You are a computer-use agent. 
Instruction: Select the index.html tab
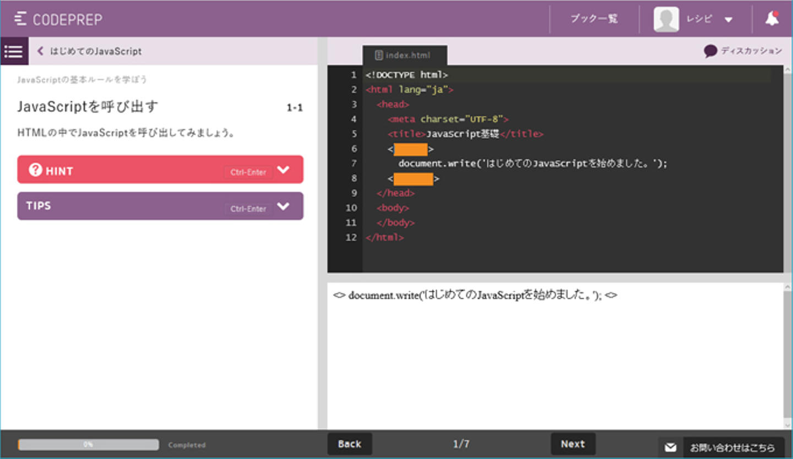coord(404,55)
